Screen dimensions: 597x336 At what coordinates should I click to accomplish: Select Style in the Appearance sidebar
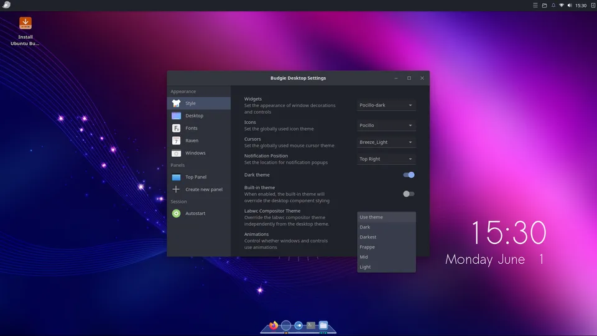tap(199, 103)
